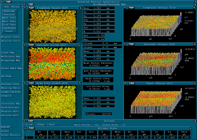Click the Rku 8.94 result box
Screen dimensions: 197x140
94,39
